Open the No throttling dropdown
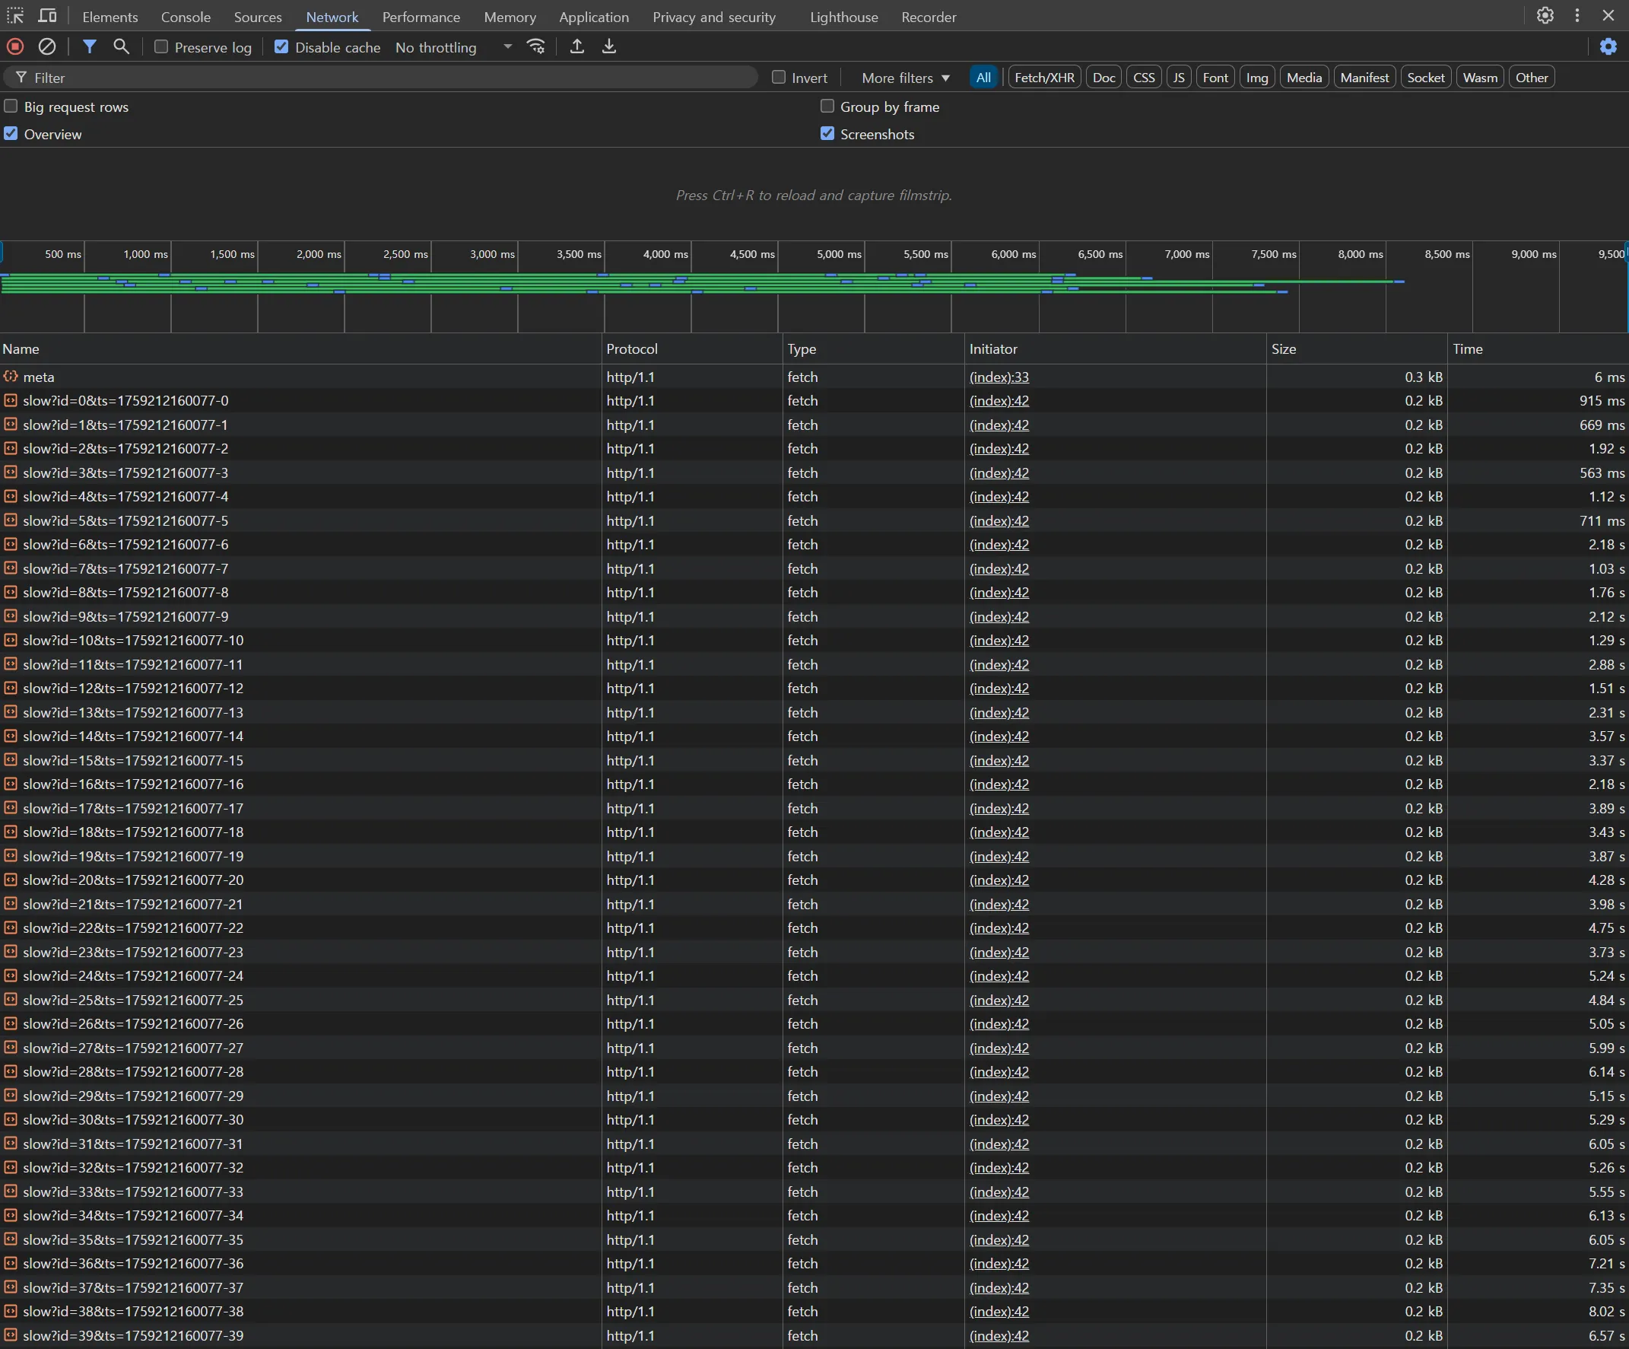 (454, 47)
